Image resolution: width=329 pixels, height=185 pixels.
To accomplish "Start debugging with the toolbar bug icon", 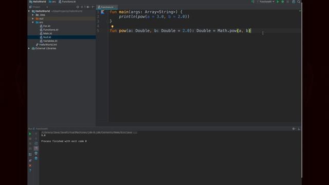I will (x=283, y=2).
